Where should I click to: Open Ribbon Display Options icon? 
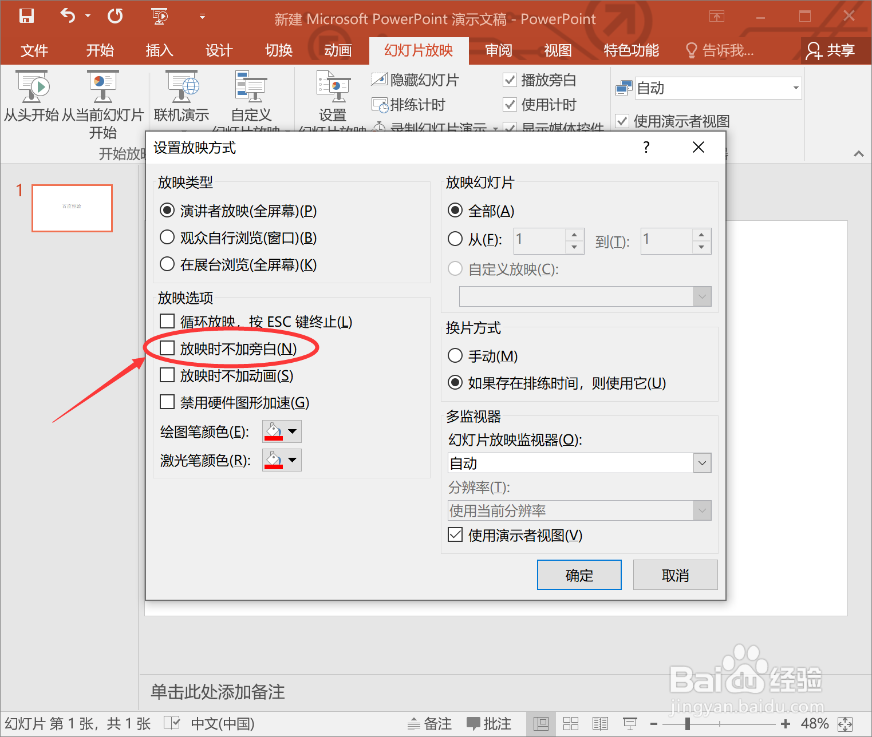pos(717,16)
